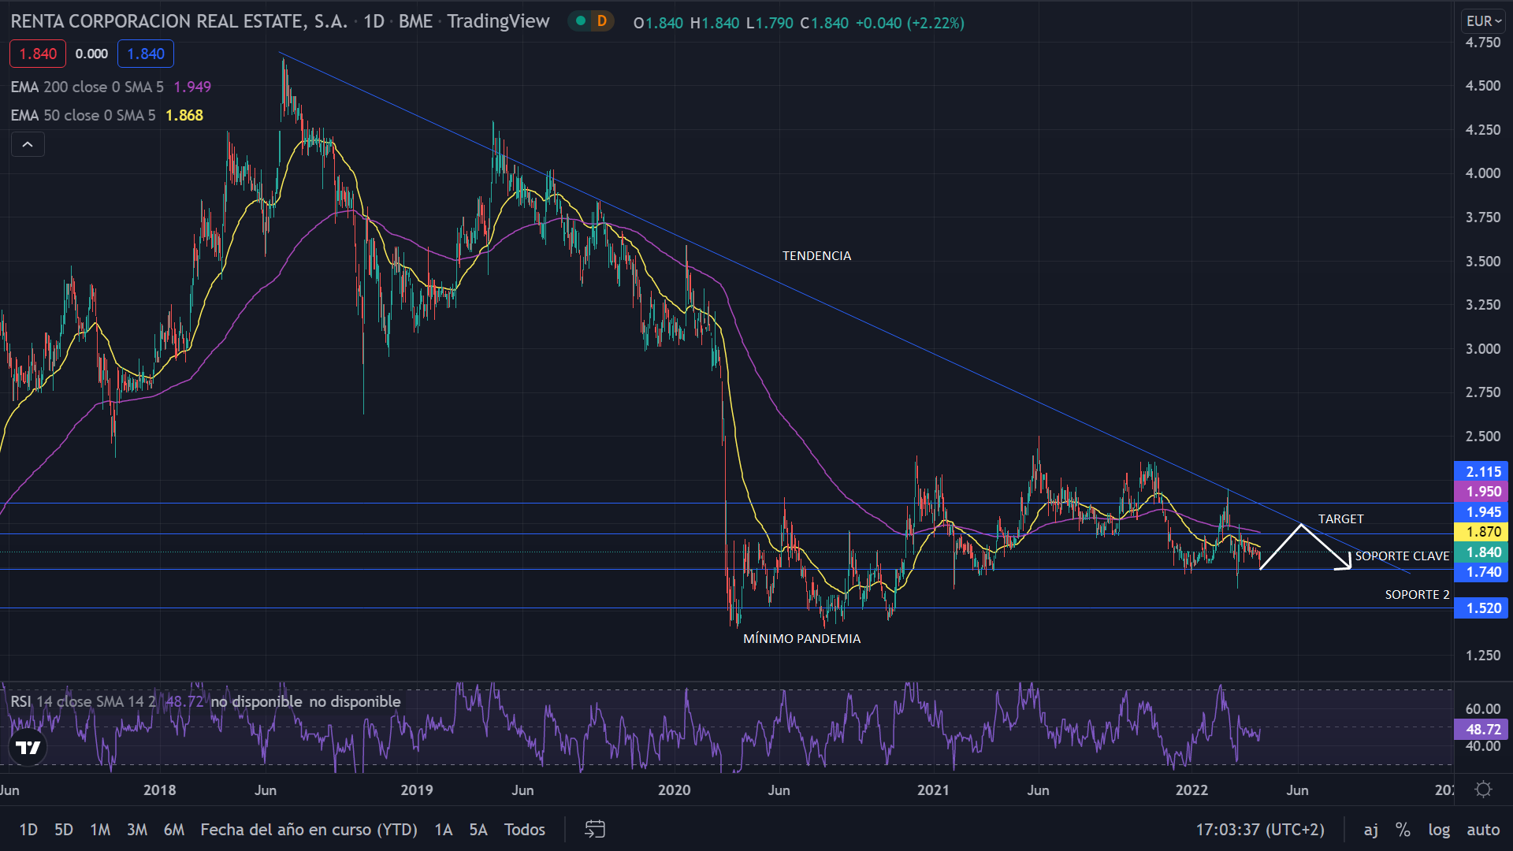Open chart settings gear icon

tap(1483, 790)
